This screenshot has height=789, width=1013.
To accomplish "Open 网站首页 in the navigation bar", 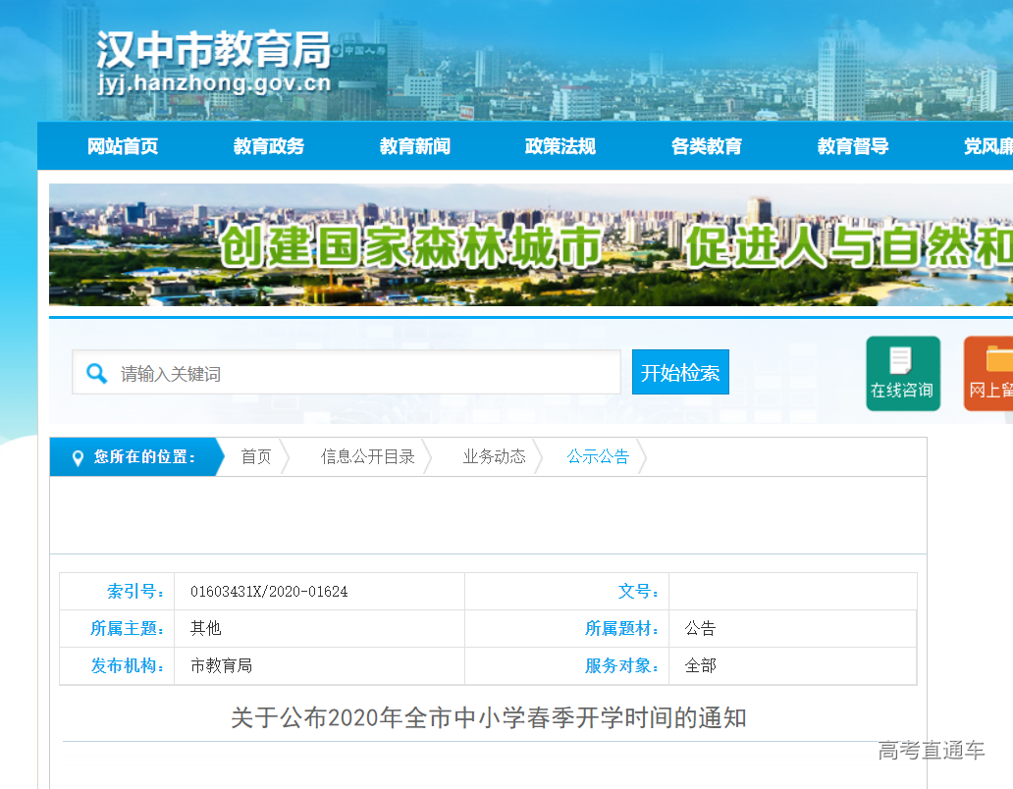I will click(123, 147).
